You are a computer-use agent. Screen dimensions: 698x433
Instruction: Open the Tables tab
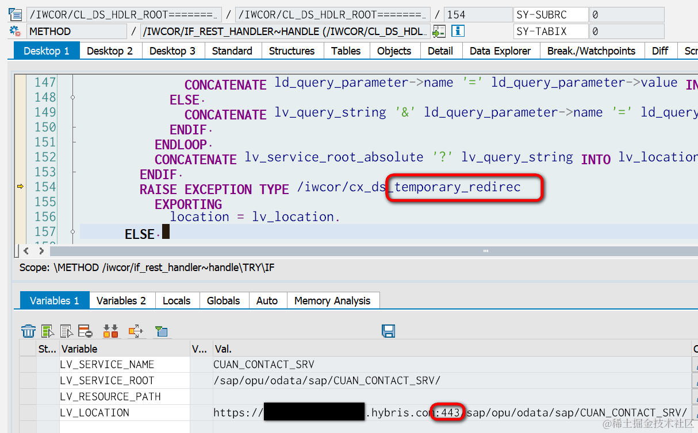click(346, 51)
